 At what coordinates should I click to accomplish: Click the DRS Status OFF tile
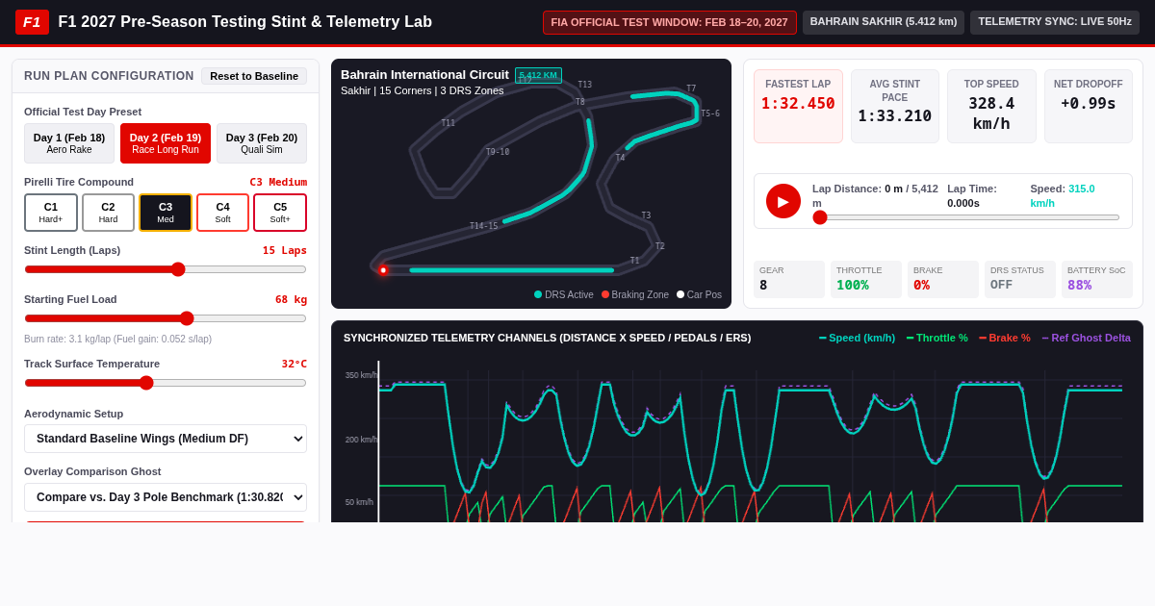pyautogui.click(x=1020, y=279)
